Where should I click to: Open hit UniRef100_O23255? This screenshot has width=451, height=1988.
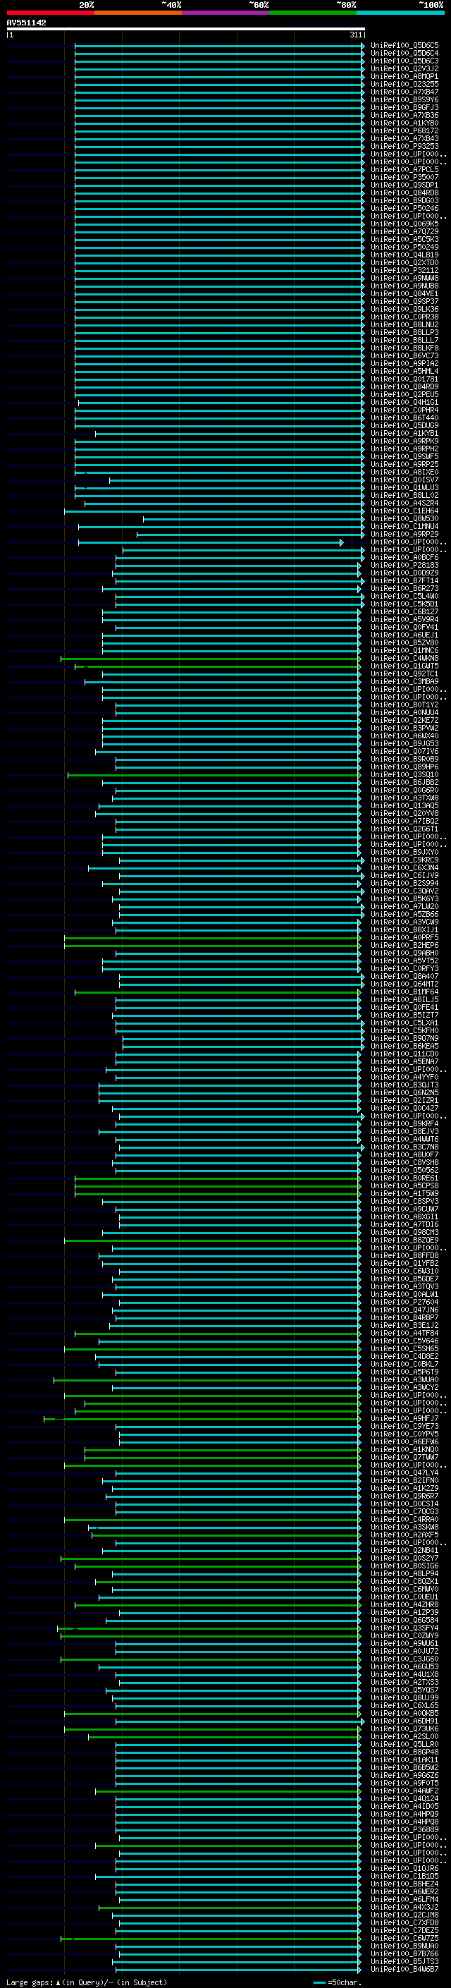point(404,84)
